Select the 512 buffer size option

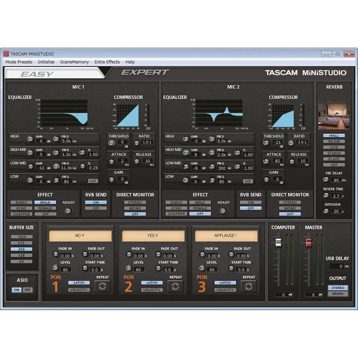tap(21, 243)
